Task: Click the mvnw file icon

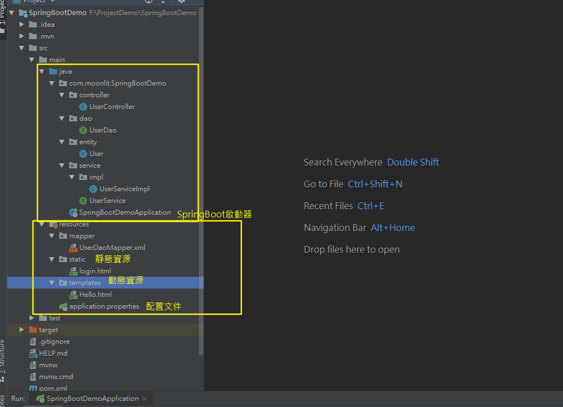Action: pyautogui.click(x=32, y=365)
